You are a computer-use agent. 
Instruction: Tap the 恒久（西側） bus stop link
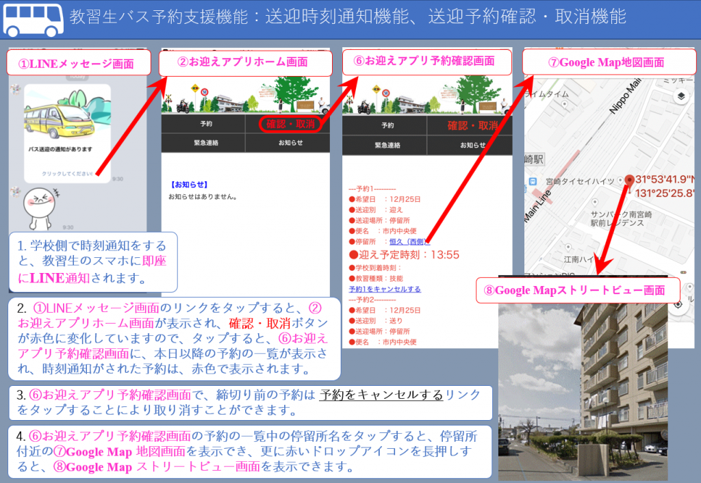(407, 241)
